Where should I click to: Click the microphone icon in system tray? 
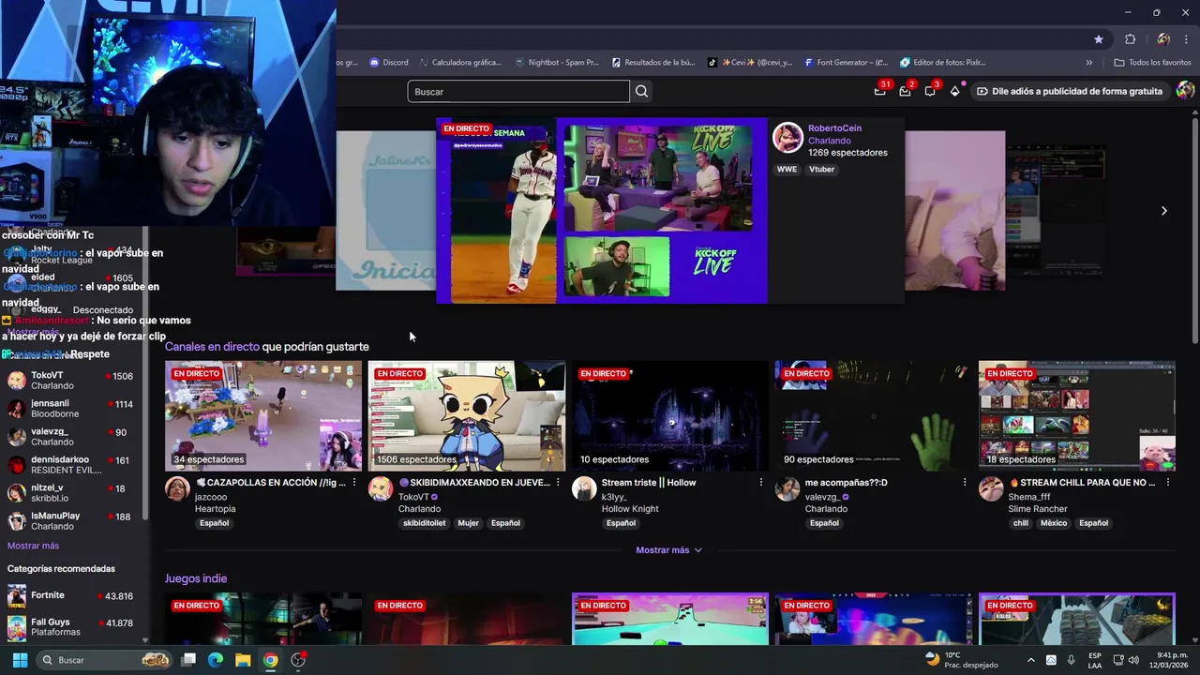pos(1071,660)
